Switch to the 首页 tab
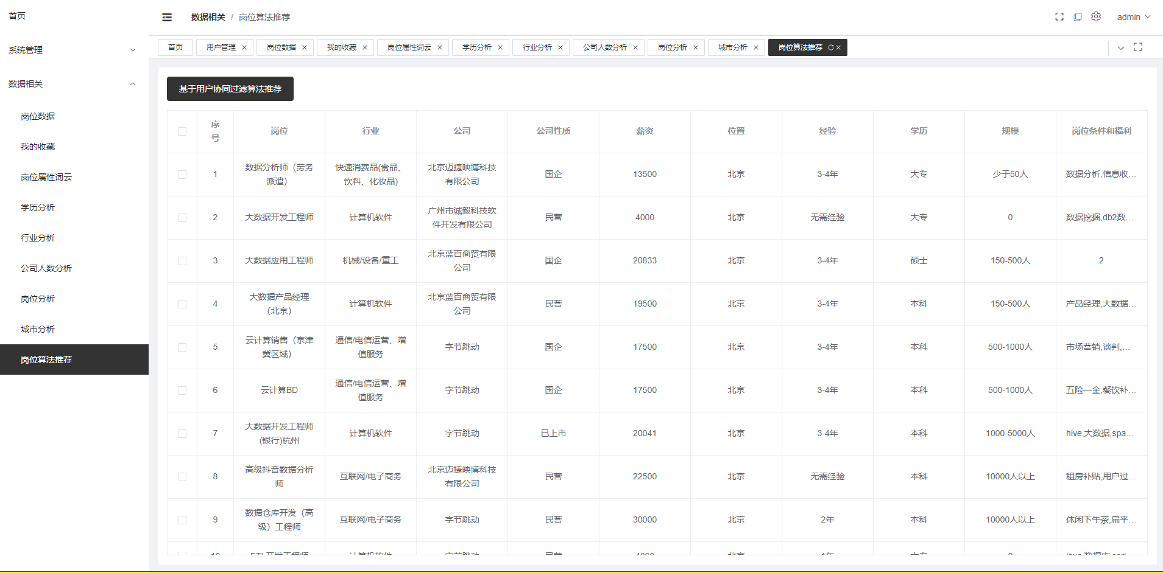1163x573 pixels. pos(175,47)
